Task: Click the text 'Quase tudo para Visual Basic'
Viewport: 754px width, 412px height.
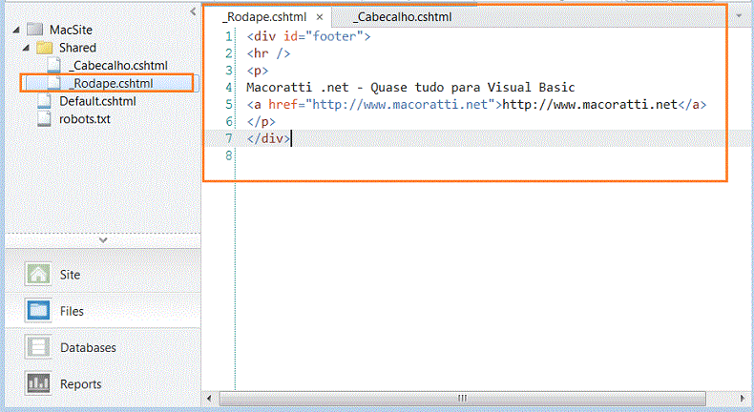Action: [472, 88]
